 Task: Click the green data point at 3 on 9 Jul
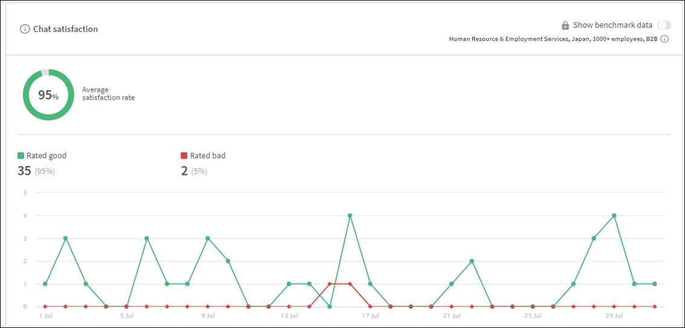(x=207, y=238)
